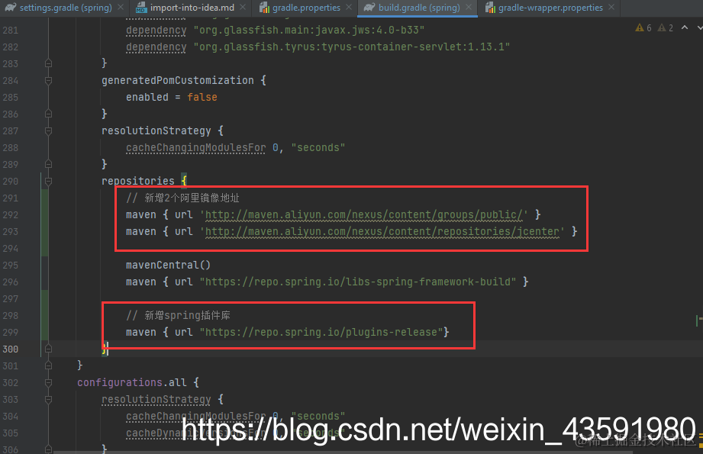The width and height of the screenshot is (703, 454).
Task: Click fold end marker at line 286
Action: click(48, 114)
